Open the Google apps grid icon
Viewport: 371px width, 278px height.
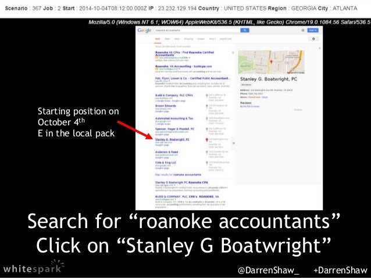click(x=303, y=30)
